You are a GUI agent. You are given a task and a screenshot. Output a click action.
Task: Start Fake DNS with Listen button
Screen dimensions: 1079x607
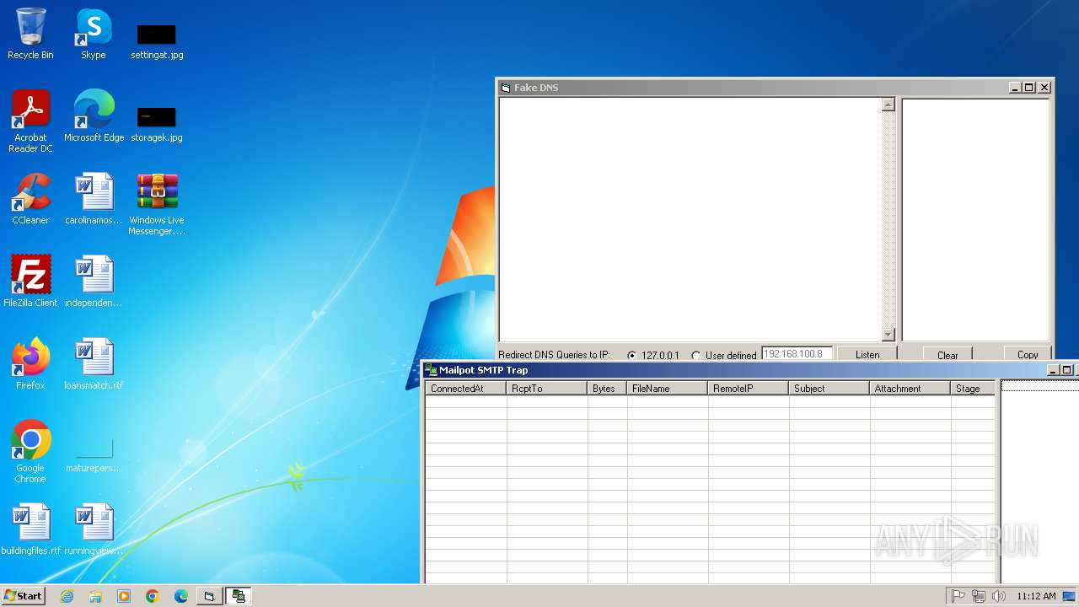tap(867, 354)
